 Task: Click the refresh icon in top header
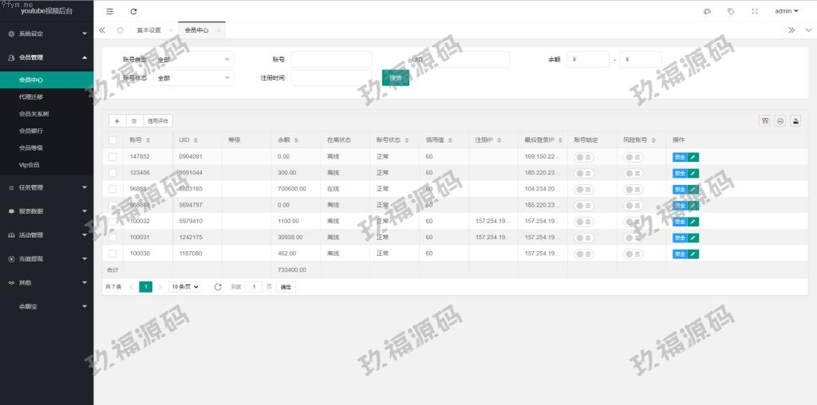pos(133,11)
